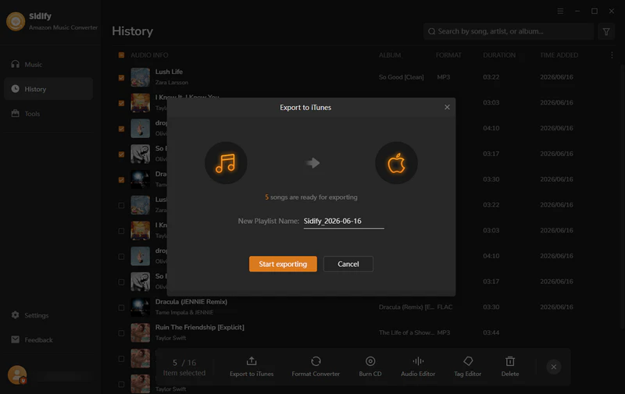Cancel the iTunes export dialog
The image size is (625, 394).
348,264
